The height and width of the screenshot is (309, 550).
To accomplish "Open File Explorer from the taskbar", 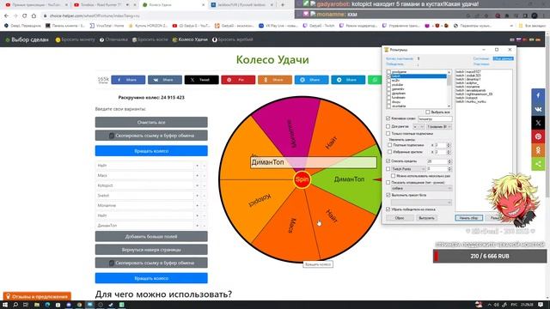I will coord(36,305).
